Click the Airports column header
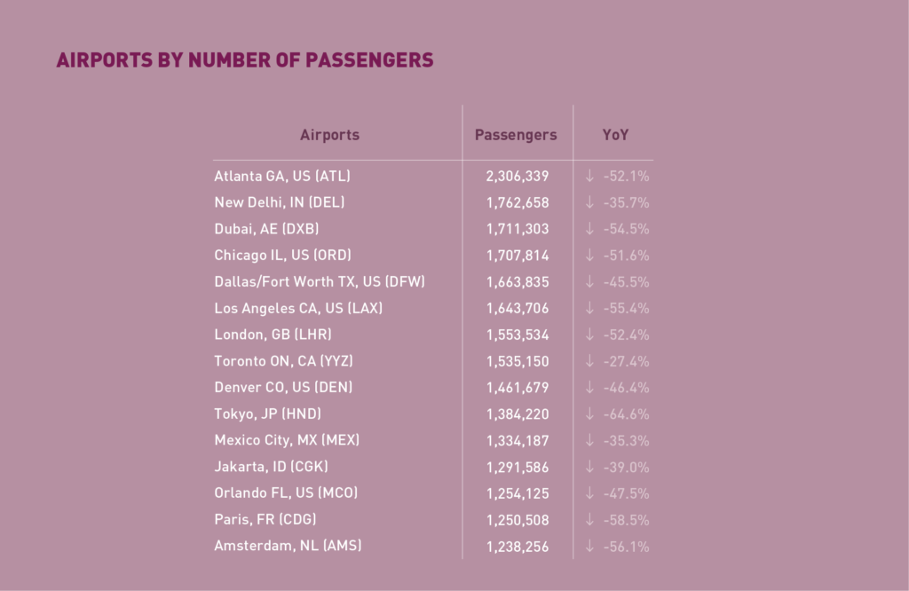Viewport: 909px width, 591px height. click(329, 135)
